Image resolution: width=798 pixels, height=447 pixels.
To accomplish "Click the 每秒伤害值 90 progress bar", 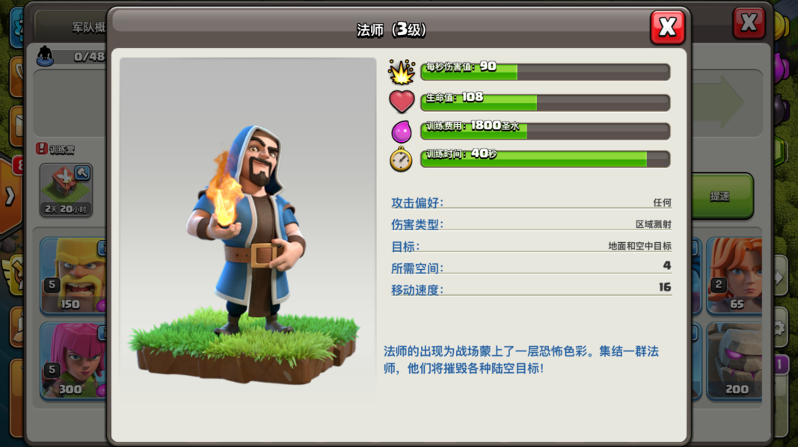I will pyautogui.click(x=545, y=72).
